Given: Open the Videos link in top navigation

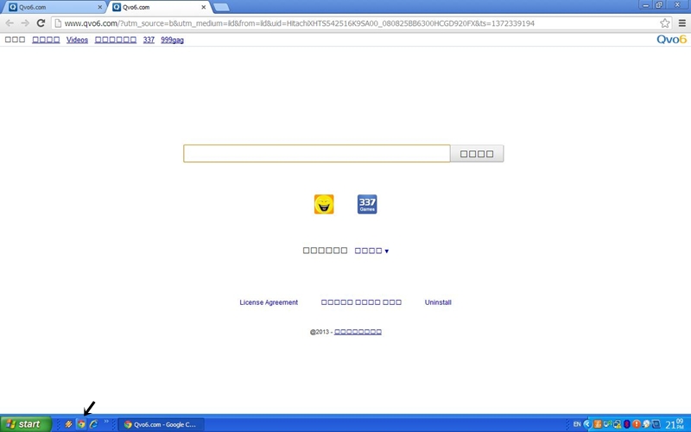Looking at the screenshot, I should [77, 40].
